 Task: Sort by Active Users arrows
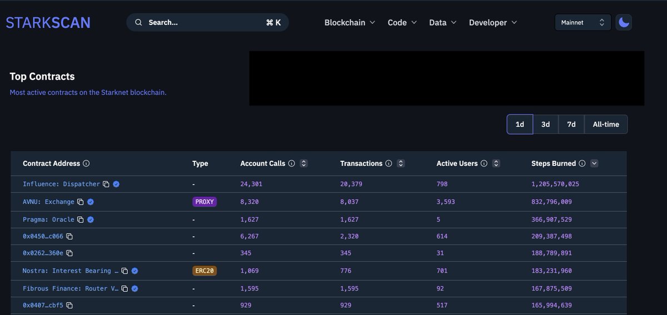496,164
